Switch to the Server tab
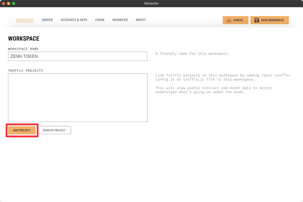This screenshot has width=303, height=202. coord(47,20)
